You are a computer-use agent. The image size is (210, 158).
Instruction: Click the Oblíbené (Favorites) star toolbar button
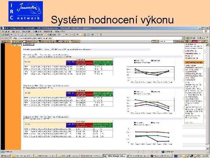click(50, 35)
